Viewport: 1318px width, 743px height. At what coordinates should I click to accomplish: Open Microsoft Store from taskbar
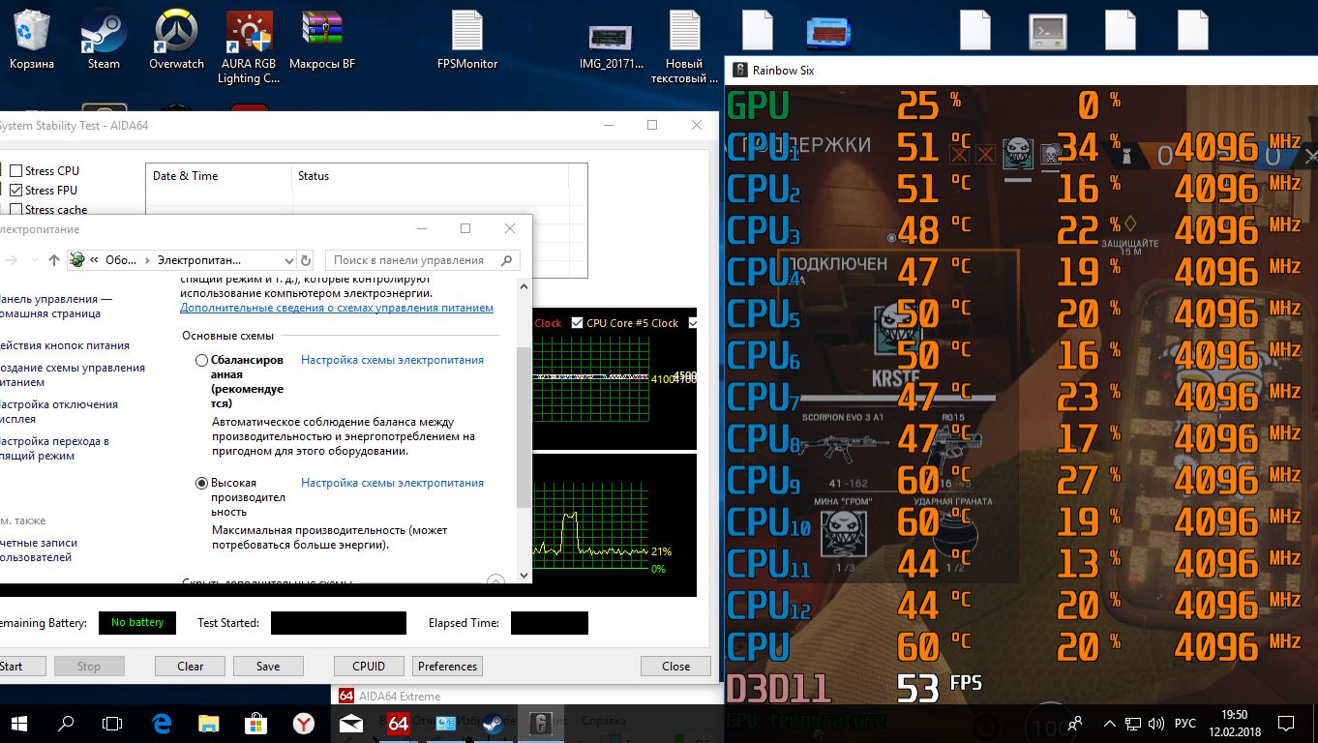click(256, 722)
